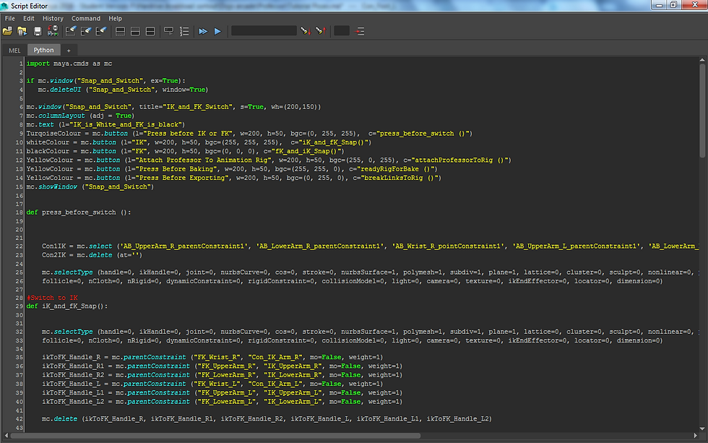Focus the go-to-line number field
Image resolution: width=708 pixels, height=443 pixels.
coord(341,30)
